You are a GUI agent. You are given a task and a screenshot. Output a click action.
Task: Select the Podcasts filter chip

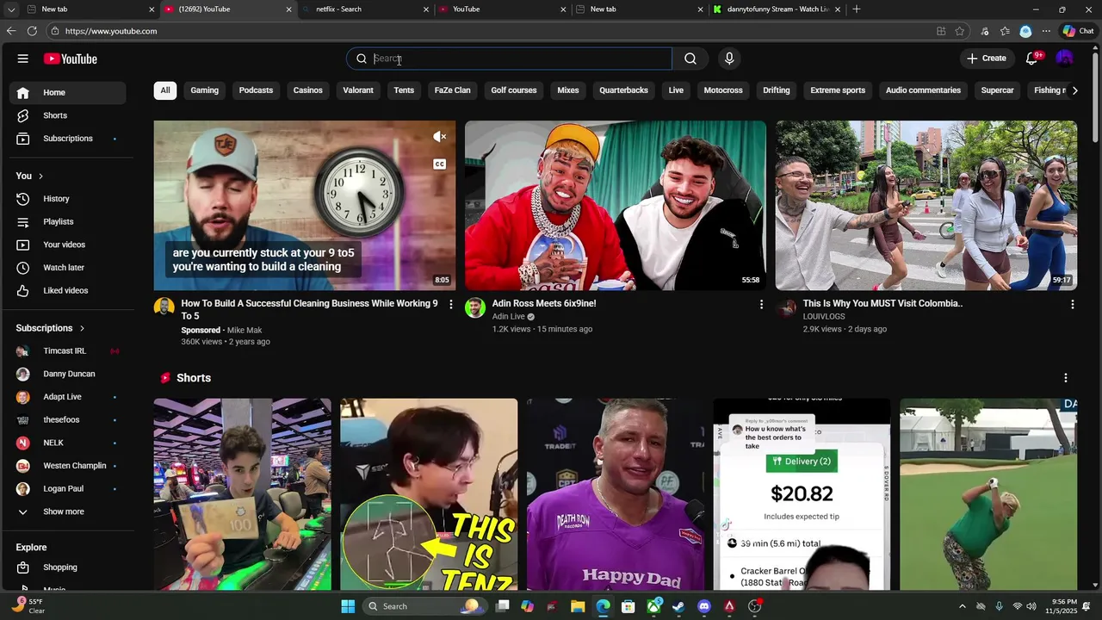point(256,90)
